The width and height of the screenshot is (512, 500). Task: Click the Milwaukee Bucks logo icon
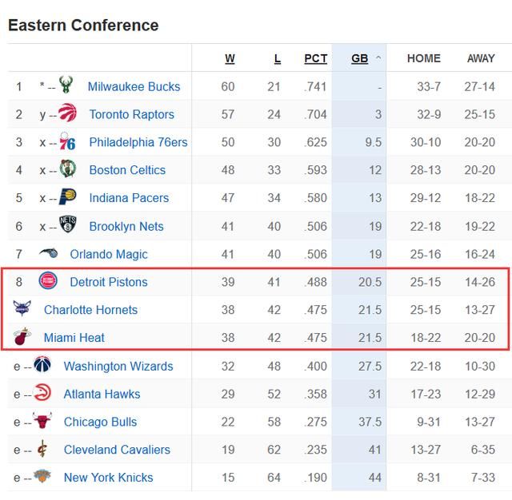click(x=66, y=85)
